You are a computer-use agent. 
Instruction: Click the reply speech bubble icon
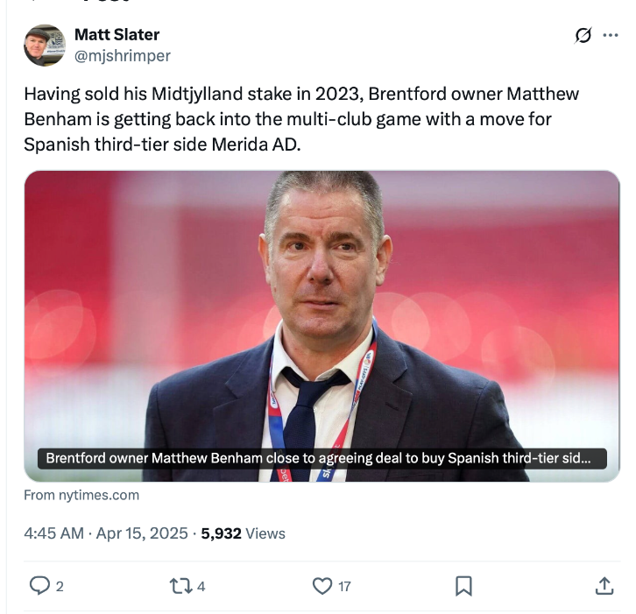pyautogui.click(x=39, y=585)
